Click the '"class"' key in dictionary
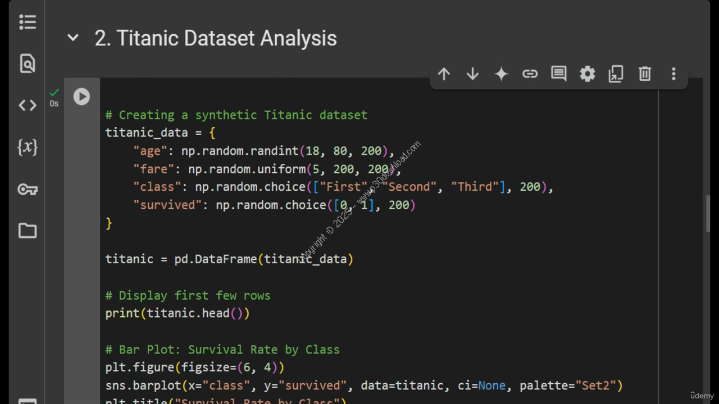Viewport: 719px width, 404px height. [x=157, y=187]
